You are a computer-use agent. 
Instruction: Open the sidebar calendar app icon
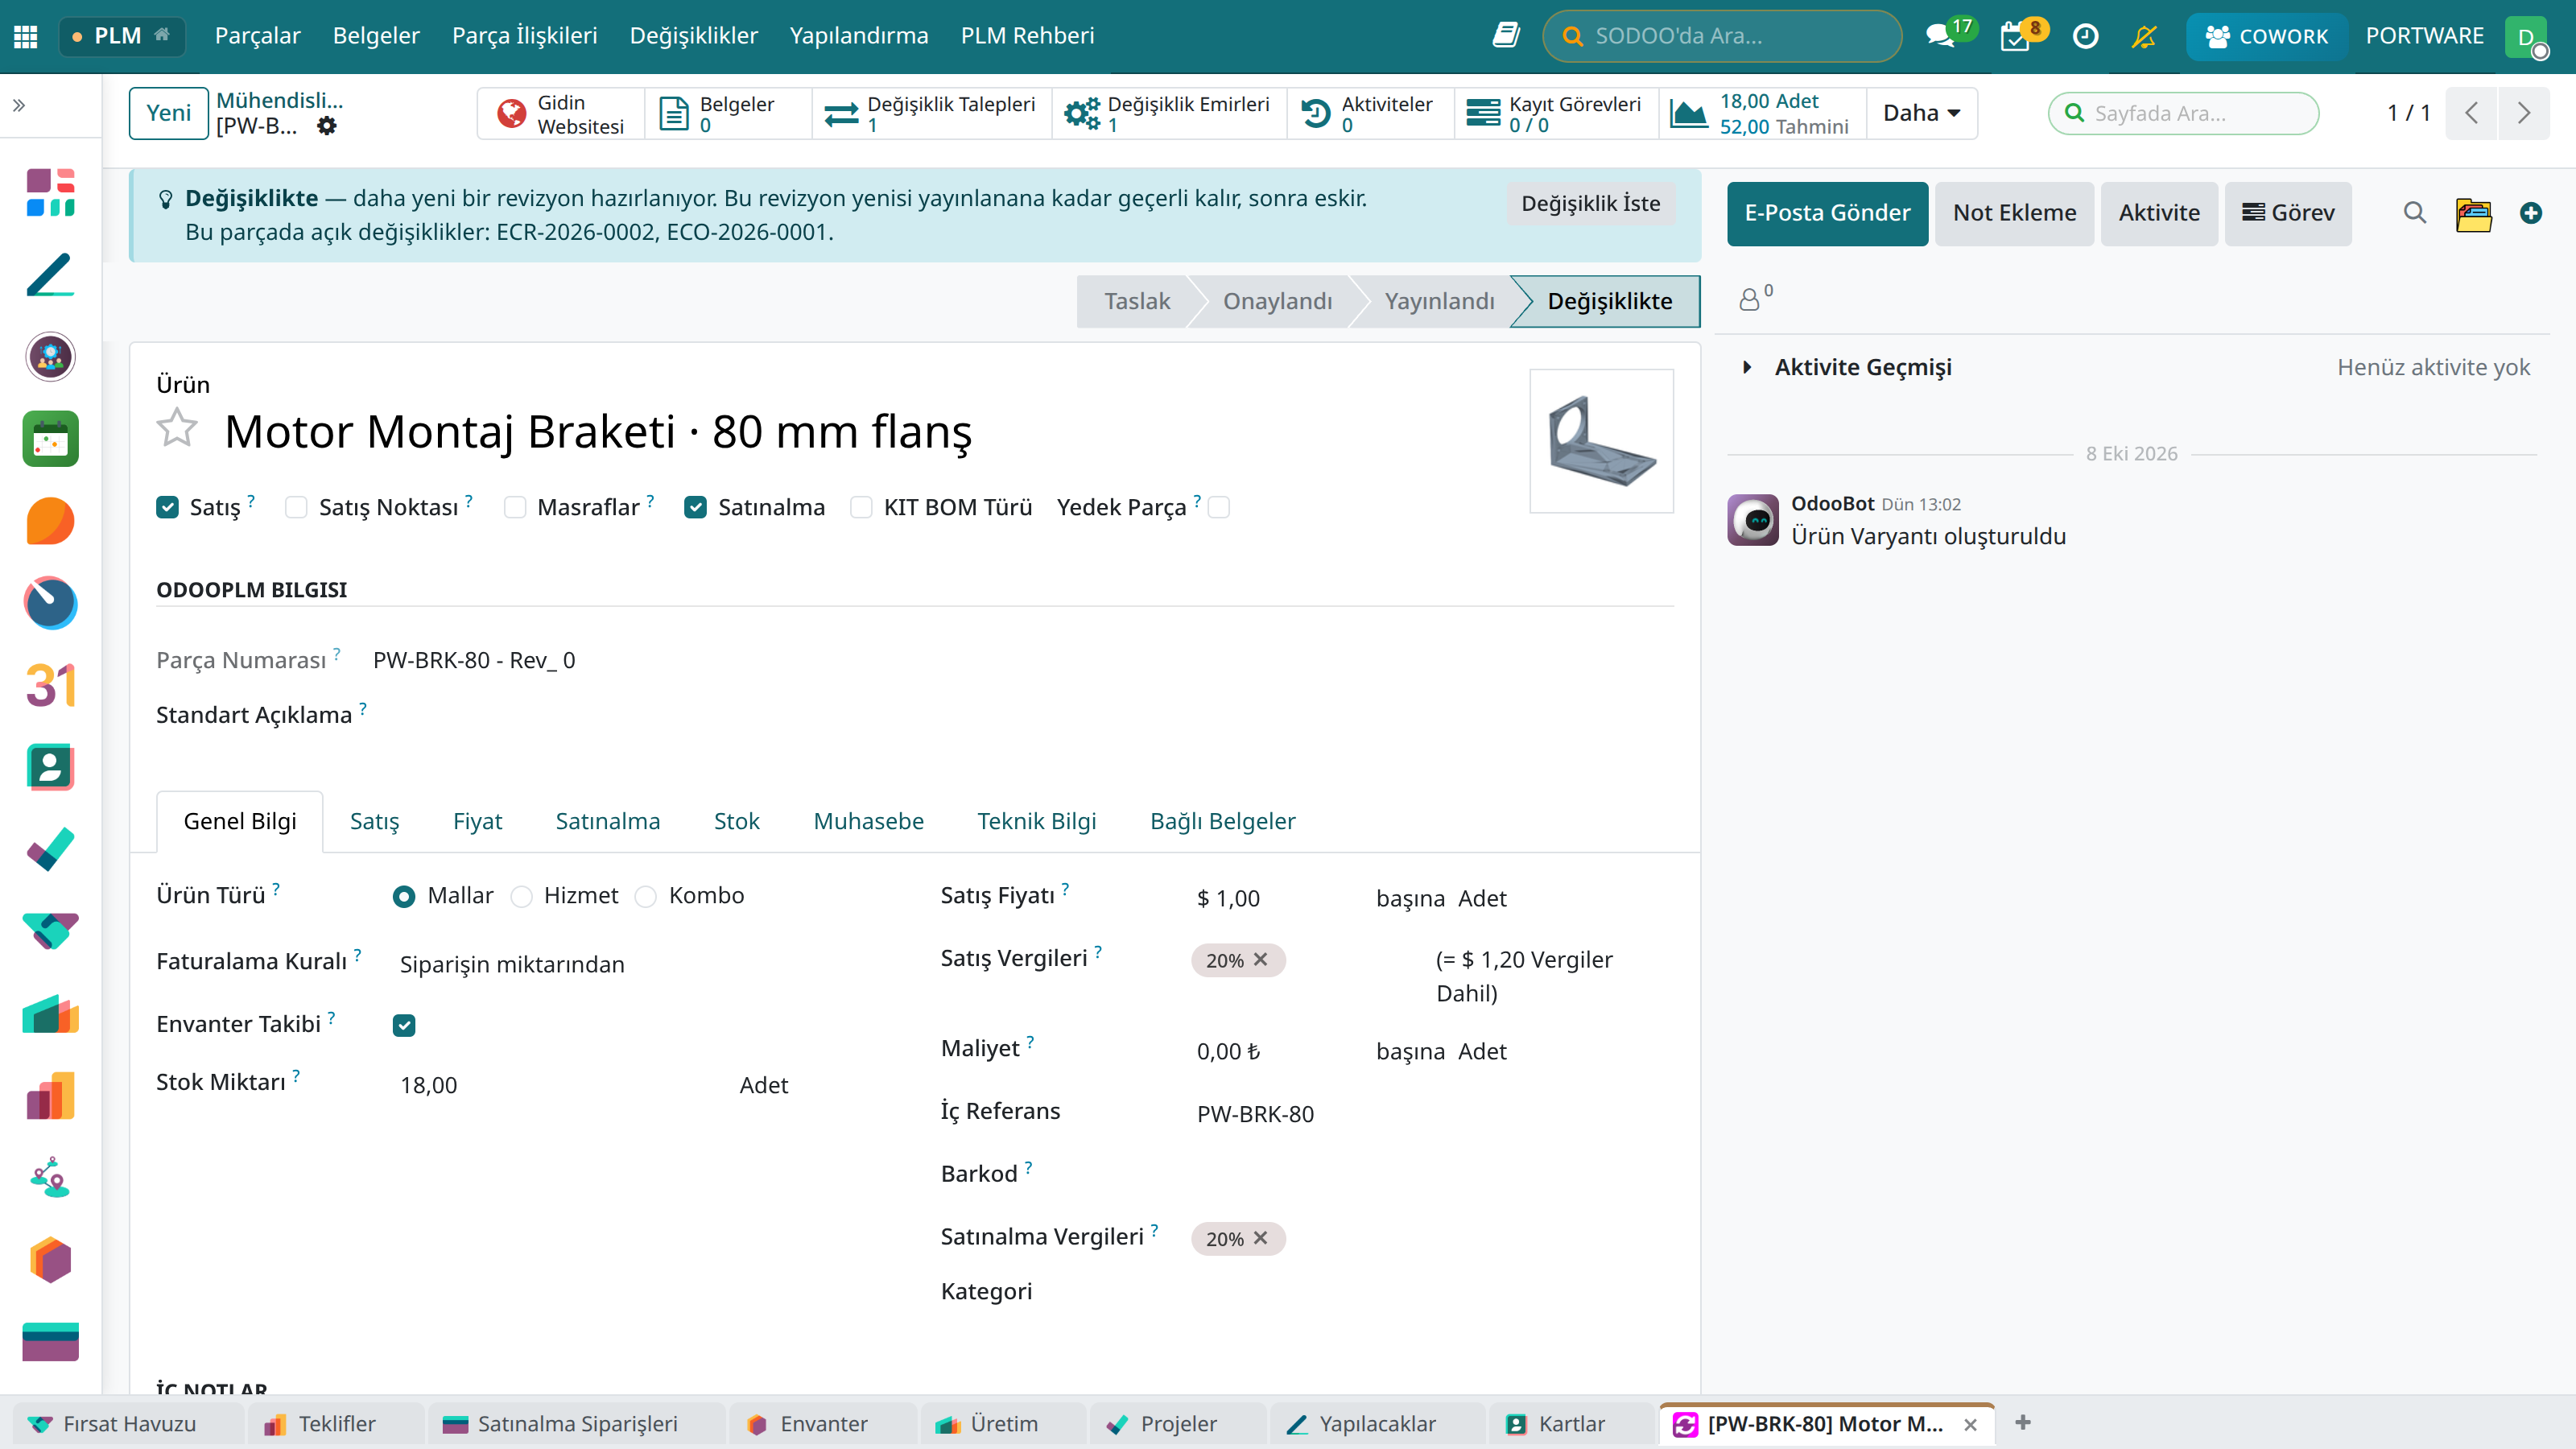pyautogui.click(x=50, y=439)
